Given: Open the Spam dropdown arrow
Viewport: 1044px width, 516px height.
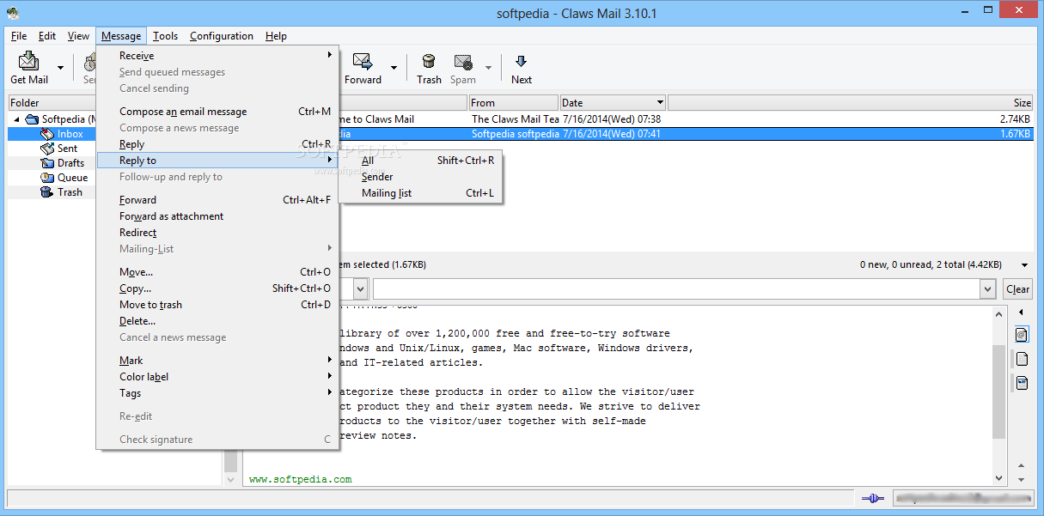Looking at the screenshot, I should [488, 68].
